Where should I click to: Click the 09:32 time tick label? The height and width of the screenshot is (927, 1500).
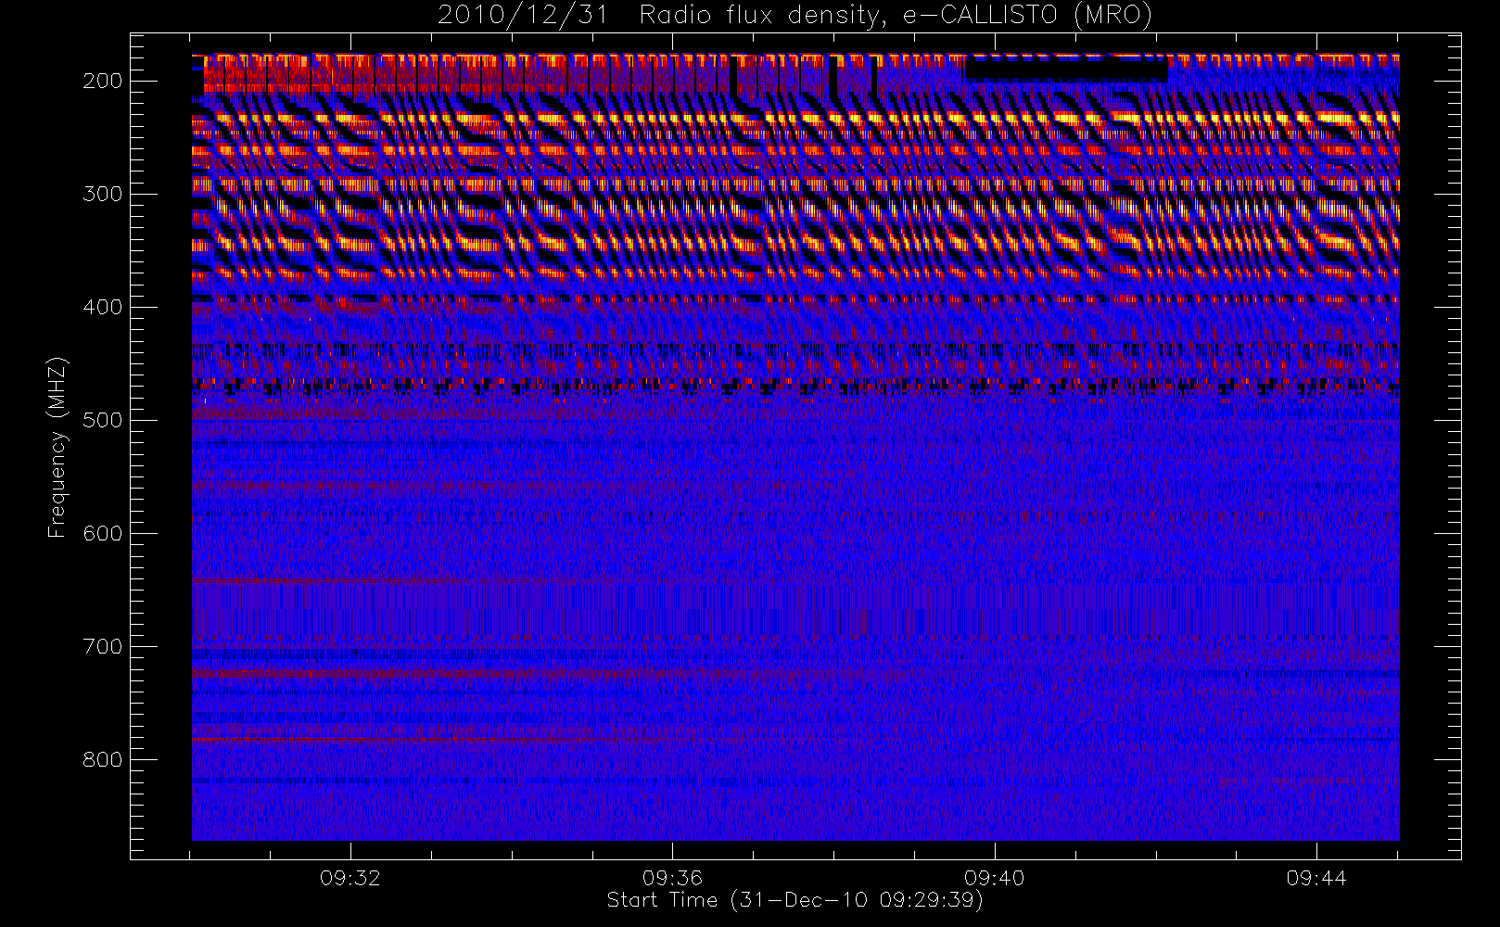coord(350,878)
